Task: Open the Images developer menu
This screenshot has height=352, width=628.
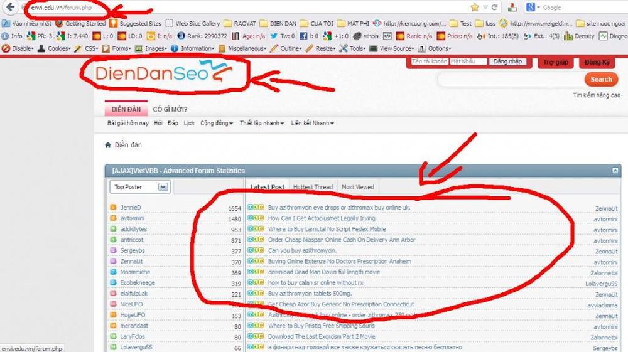Action: [151, 48]
